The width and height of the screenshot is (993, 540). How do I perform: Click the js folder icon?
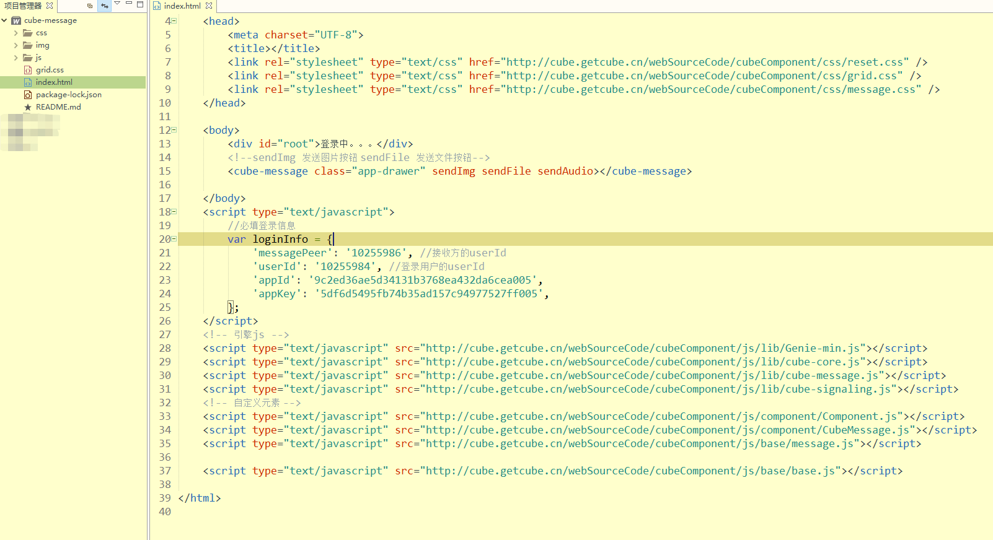point(28,58)
